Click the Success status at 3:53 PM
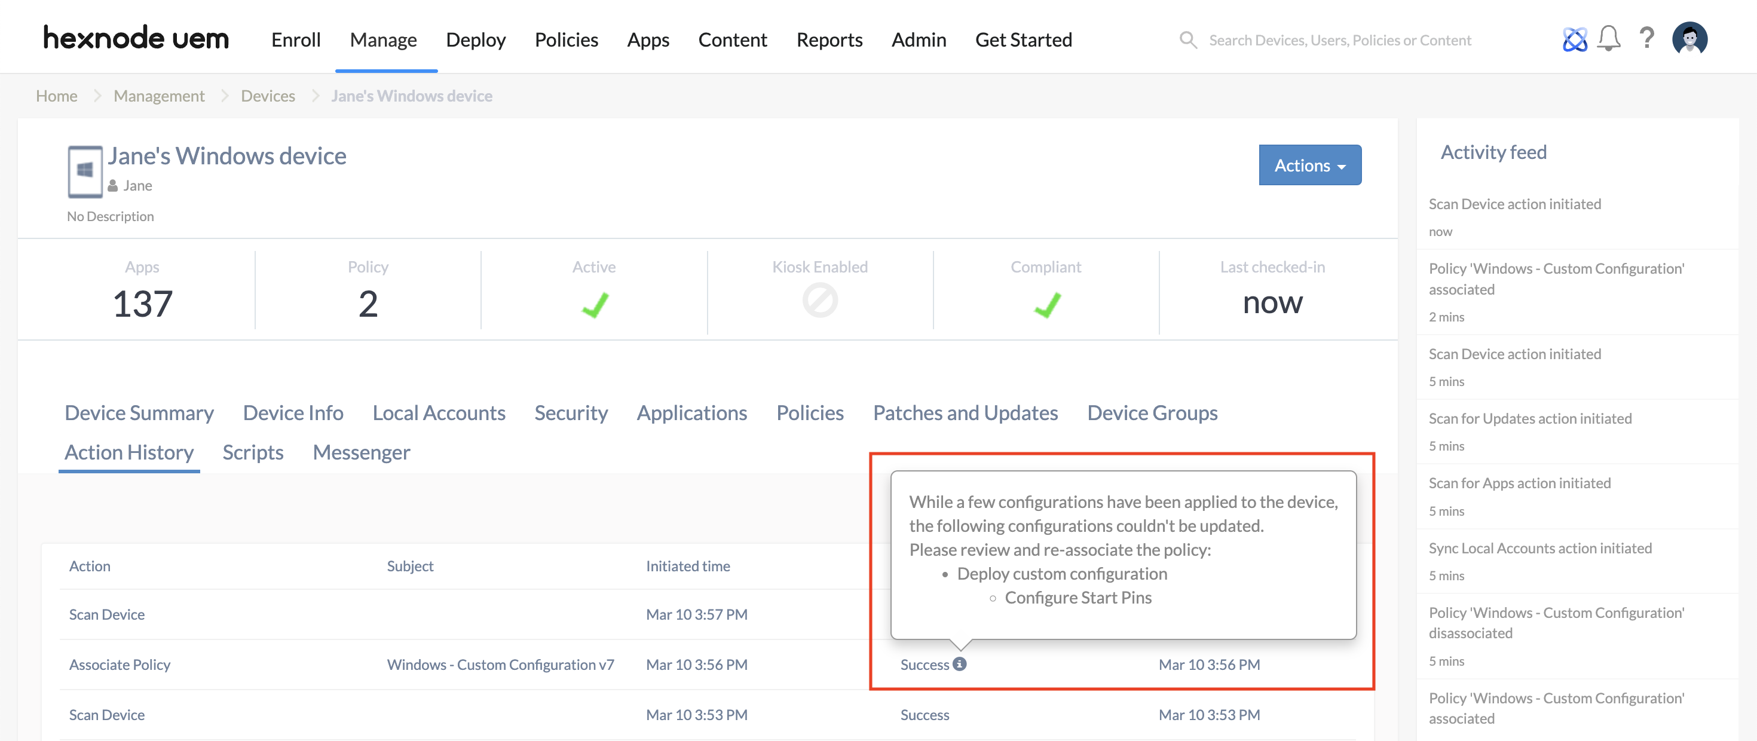 tap(924, 714)
